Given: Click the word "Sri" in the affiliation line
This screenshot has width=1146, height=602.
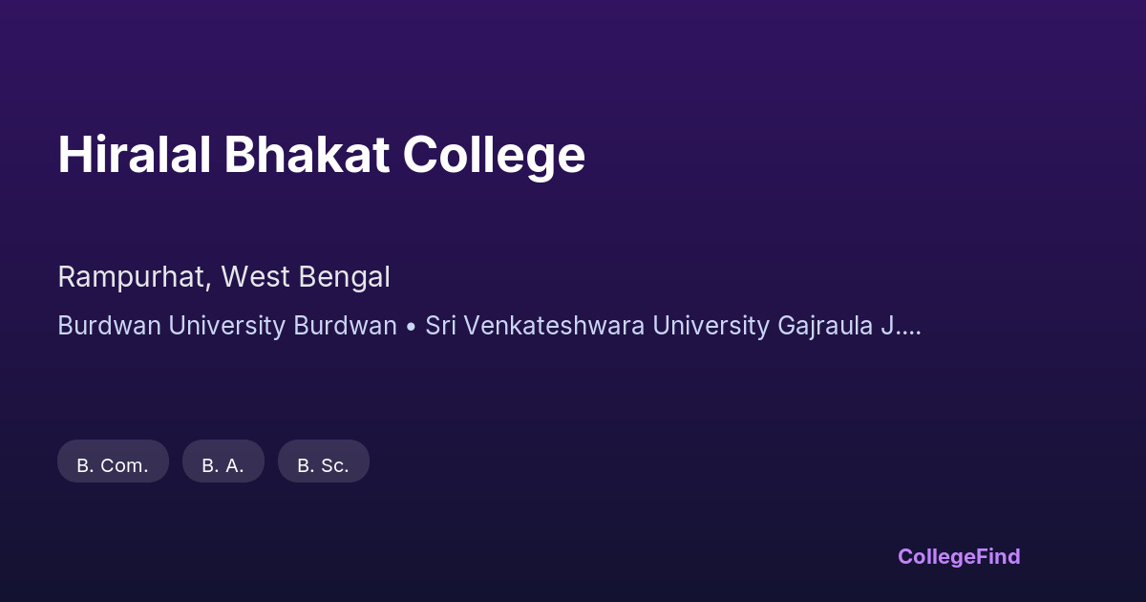Looking at the screenshot, I should [439, 326].
